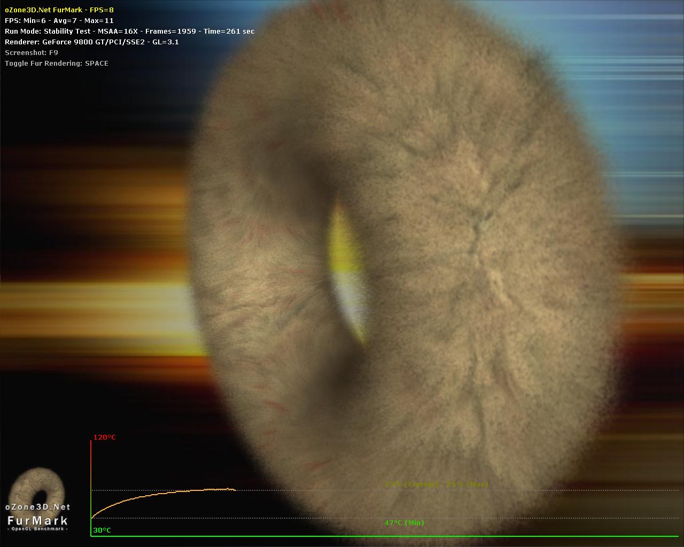Image resolution: width=684 pixels, height=547 pixels.
Task: Click the yellow 'oZone3D.Net FurMark - FPS=8' title line
Action: [59, 10]
